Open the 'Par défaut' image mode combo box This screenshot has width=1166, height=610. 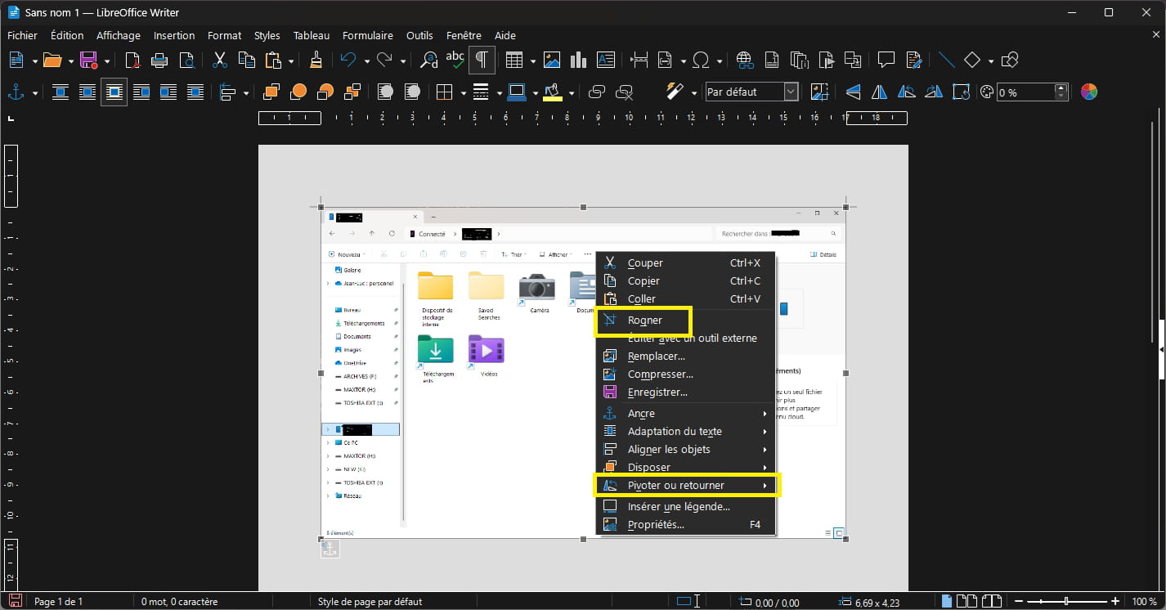tap(751, 92)
